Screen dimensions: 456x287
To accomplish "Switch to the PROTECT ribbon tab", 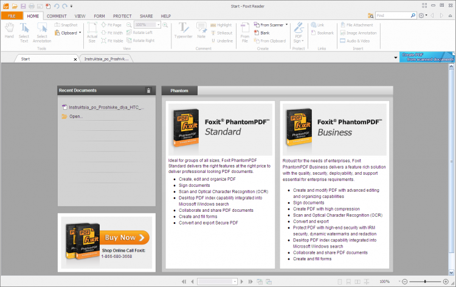I will click(122, 16).
